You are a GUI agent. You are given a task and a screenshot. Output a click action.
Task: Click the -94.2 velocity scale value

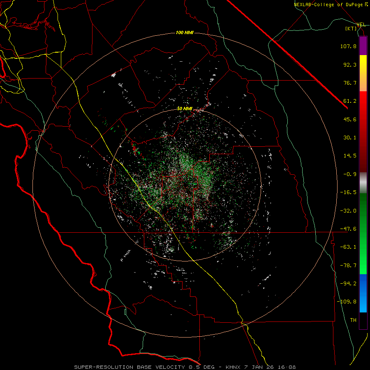348,284
